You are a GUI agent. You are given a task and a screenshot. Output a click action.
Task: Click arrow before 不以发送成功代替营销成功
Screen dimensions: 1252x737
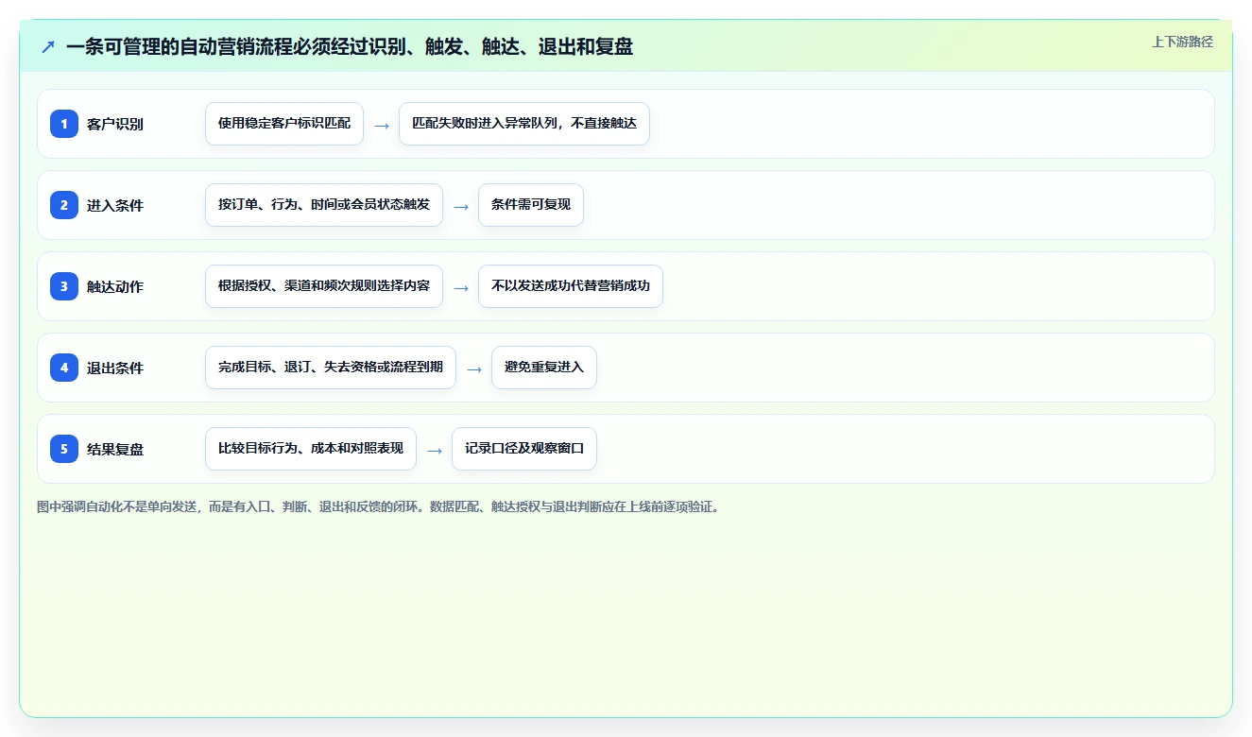(x=461, y=287)
